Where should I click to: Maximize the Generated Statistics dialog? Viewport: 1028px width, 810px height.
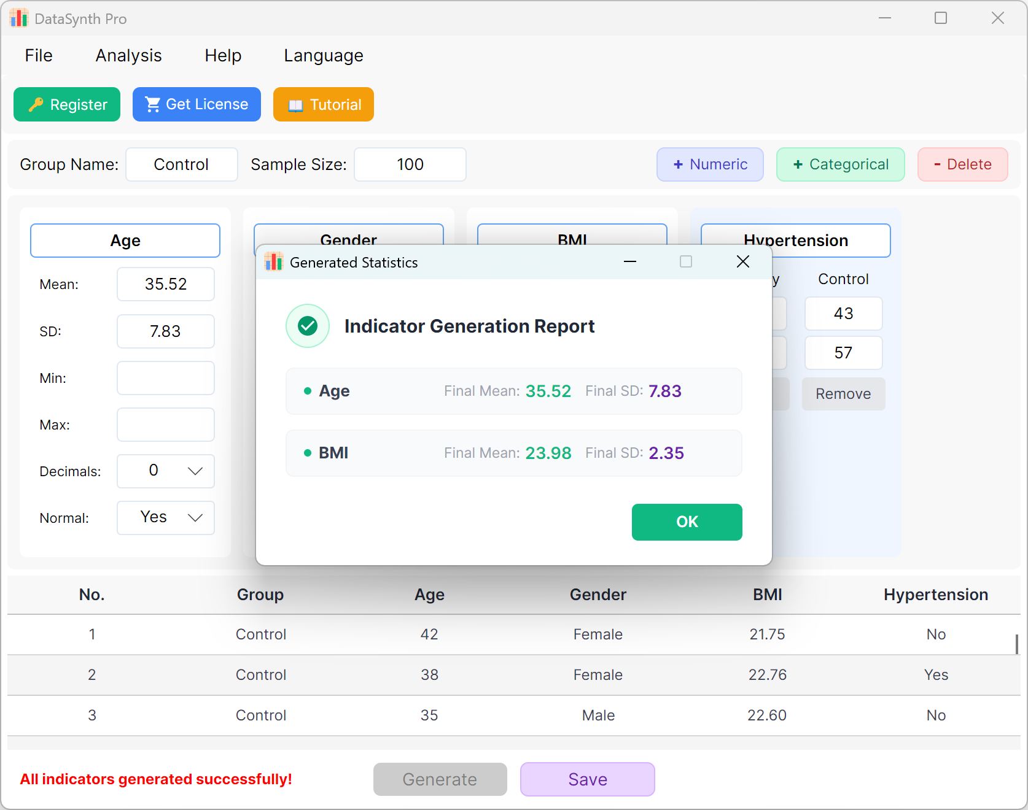pyautogui.click(x=686, y=262)
